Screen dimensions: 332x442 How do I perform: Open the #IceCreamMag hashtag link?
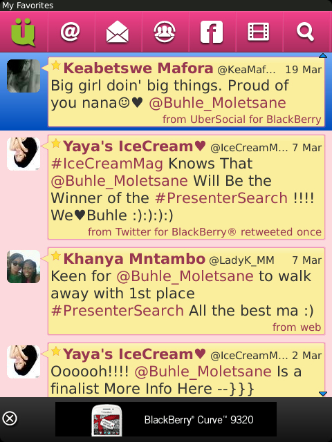[107, 164]
